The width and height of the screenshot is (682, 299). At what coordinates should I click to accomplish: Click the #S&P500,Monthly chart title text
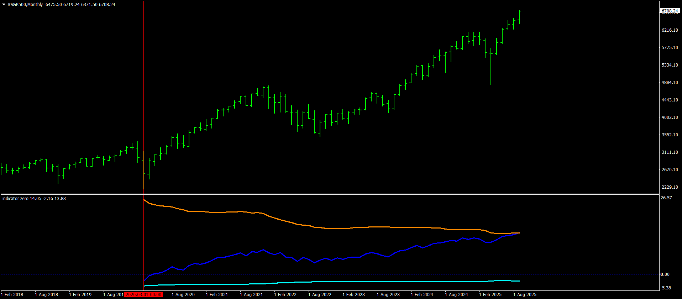tap(25, 5)
